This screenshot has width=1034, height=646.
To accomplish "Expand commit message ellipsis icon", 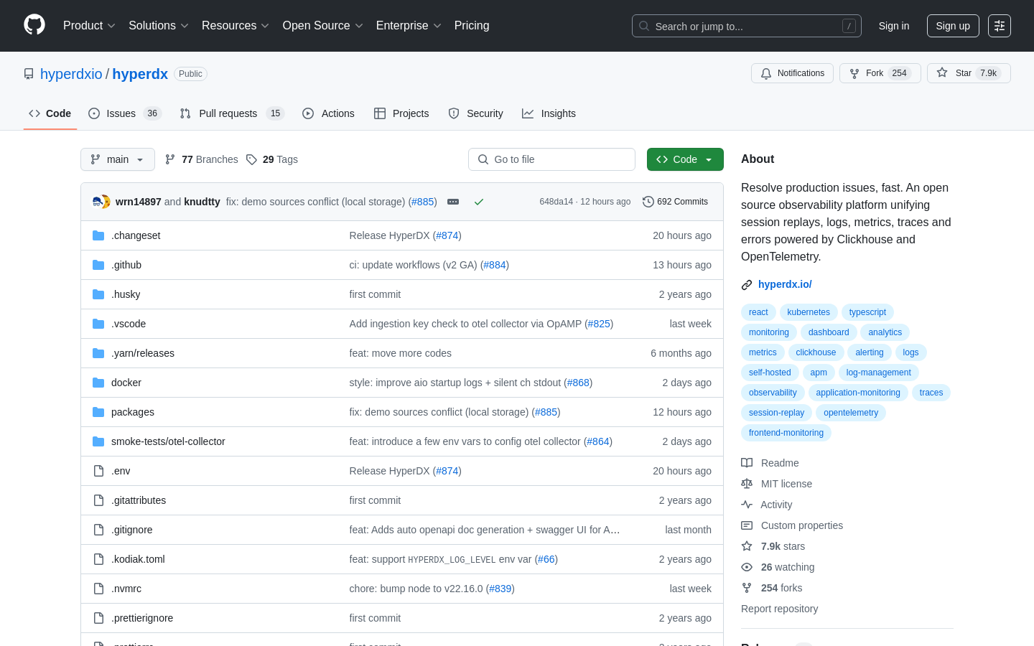I will click(x=453, y=202).
